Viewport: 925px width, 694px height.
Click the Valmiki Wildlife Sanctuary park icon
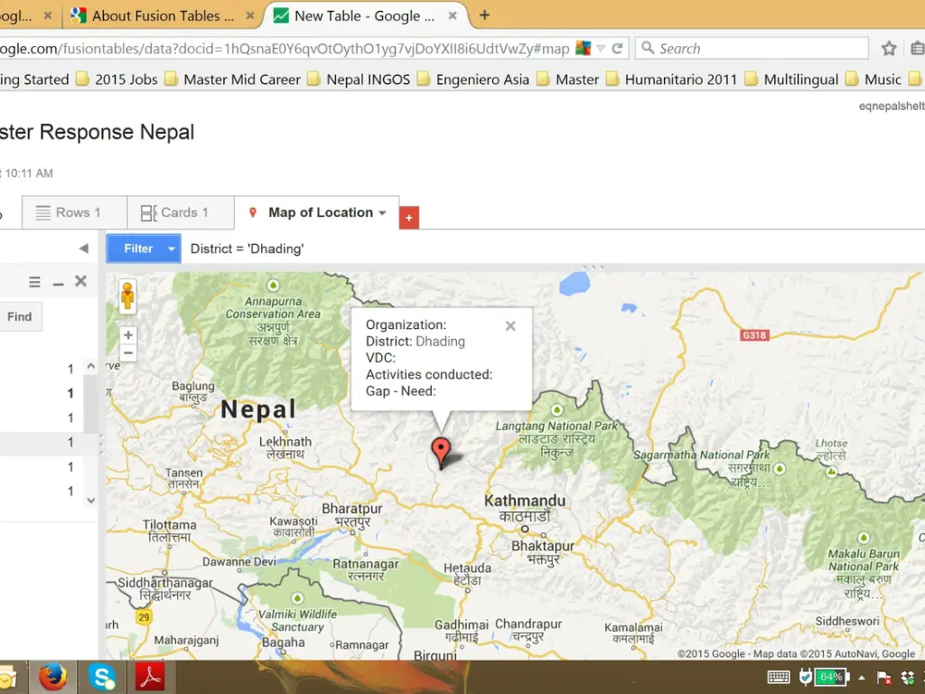coord(297,598)
